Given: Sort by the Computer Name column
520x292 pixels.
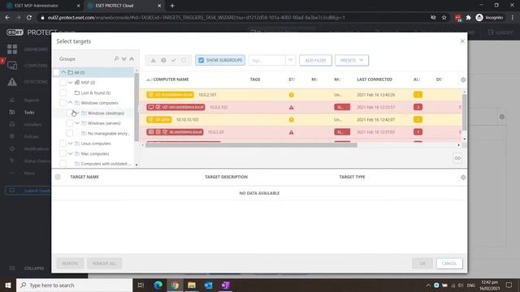Looking at the screenshot, I should pos(171,79).
